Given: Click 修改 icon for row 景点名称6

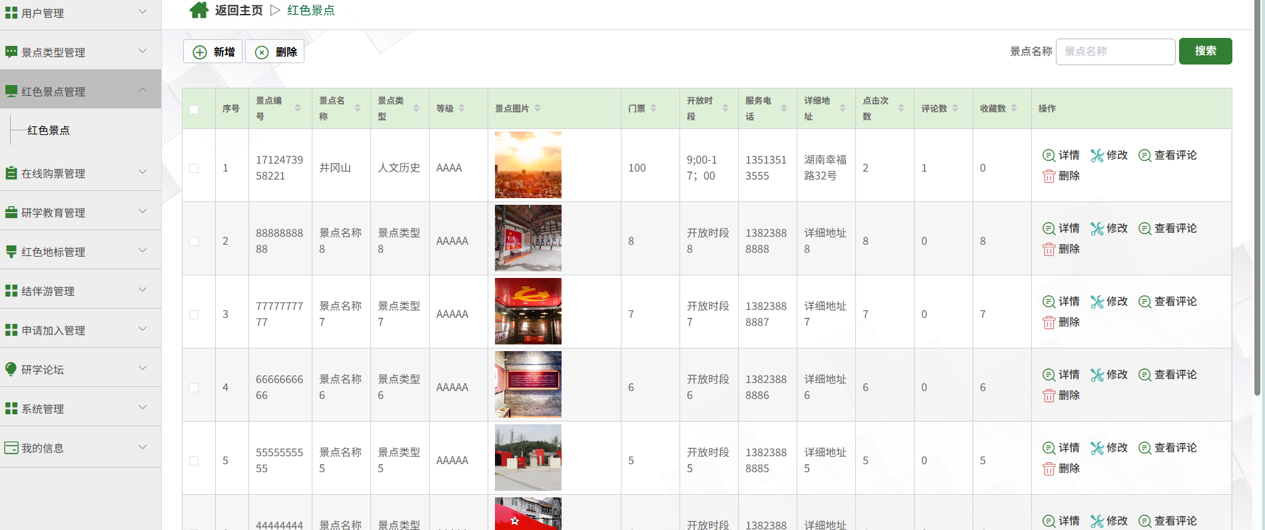Looking at the screenshot, I should [1097, 374].
